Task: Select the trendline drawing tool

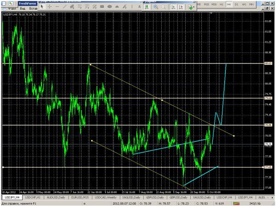Action: (x=65, y=7)
